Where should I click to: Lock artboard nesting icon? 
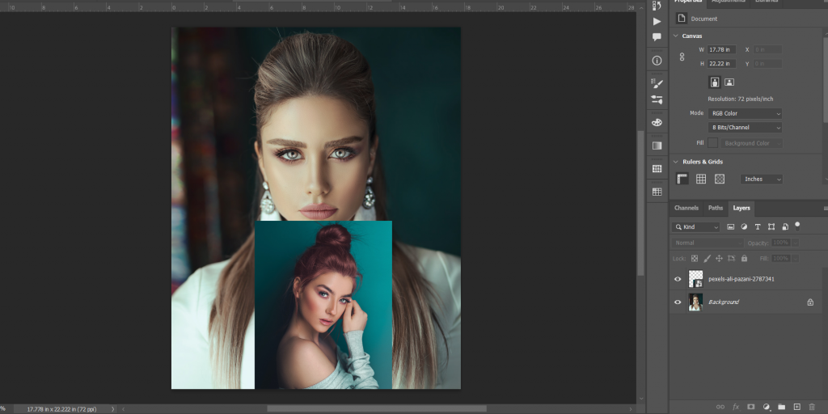731,259
